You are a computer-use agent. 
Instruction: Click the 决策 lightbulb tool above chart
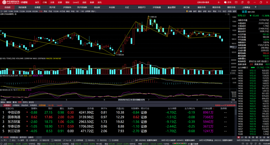click(x=189, y=11)
